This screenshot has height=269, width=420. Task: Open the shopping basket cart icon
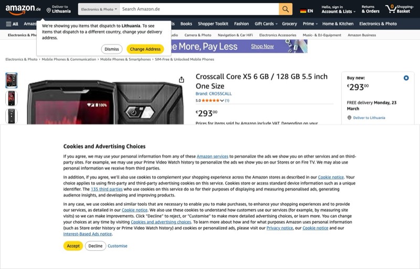[391, 9]
